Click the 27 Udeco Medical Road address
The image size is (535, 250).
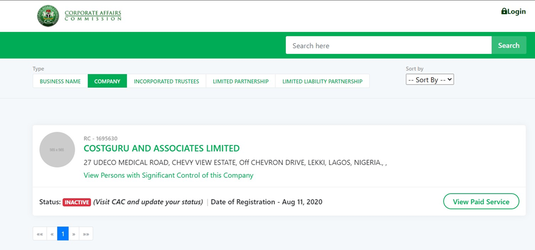pyautogui.click(x=235, y=163)
